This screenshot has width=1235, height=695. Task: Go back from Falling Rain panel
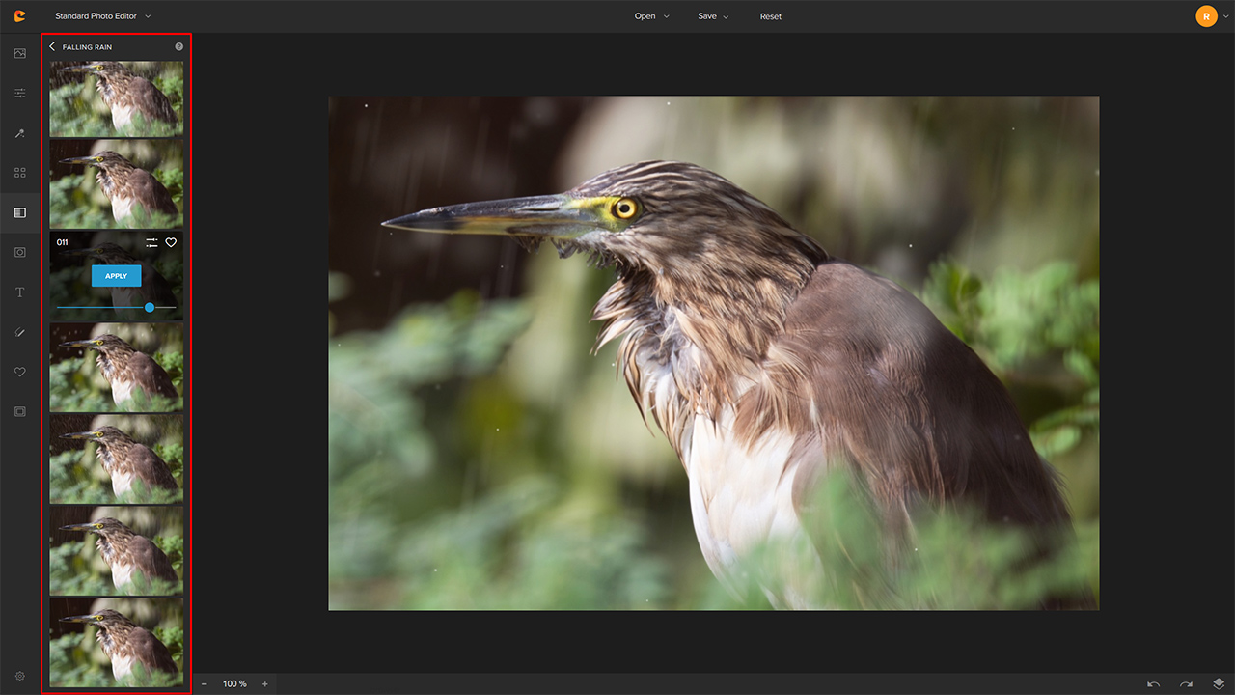click(52, 46)
